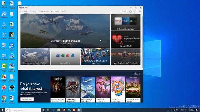Viewport: 200px width, 112px height.
Task: Open the See more three-dots menu
Action: click(140, 12)
